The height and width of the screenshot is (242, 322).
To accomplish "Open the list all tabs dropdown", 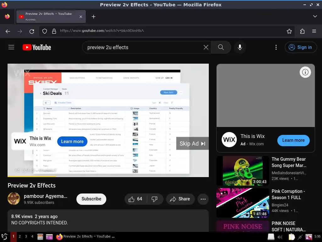I will point(315,16).
